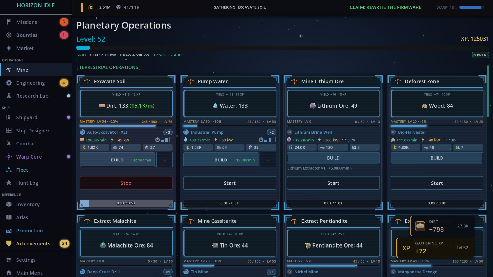Open the Auto-Excavator ×3 count badge
The width and height of the screenshot is (493, 277).
coord(168,132)
